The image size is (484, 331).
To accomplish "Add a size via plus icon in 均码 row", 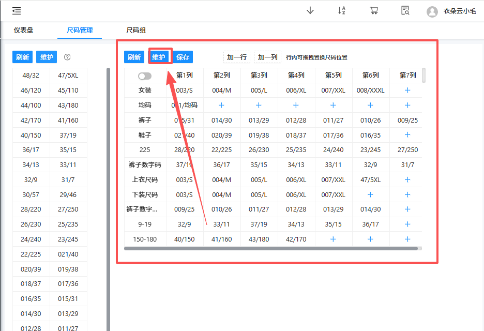I will (x=221, y=105).
